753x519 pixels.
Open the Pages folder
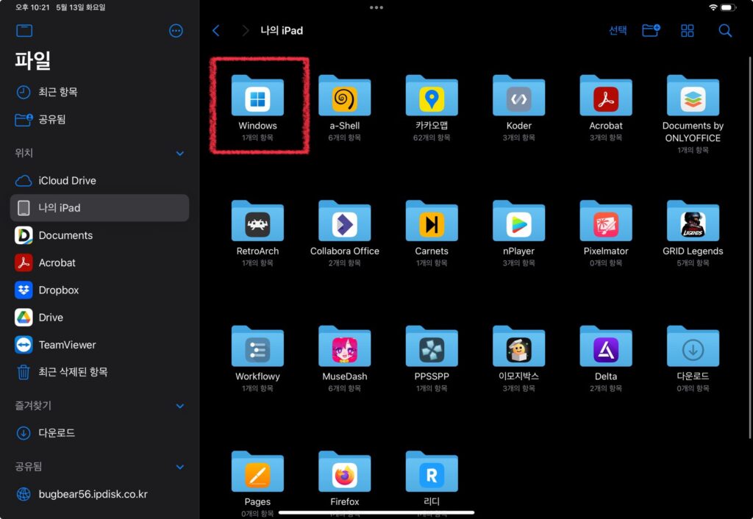(257, 471)
